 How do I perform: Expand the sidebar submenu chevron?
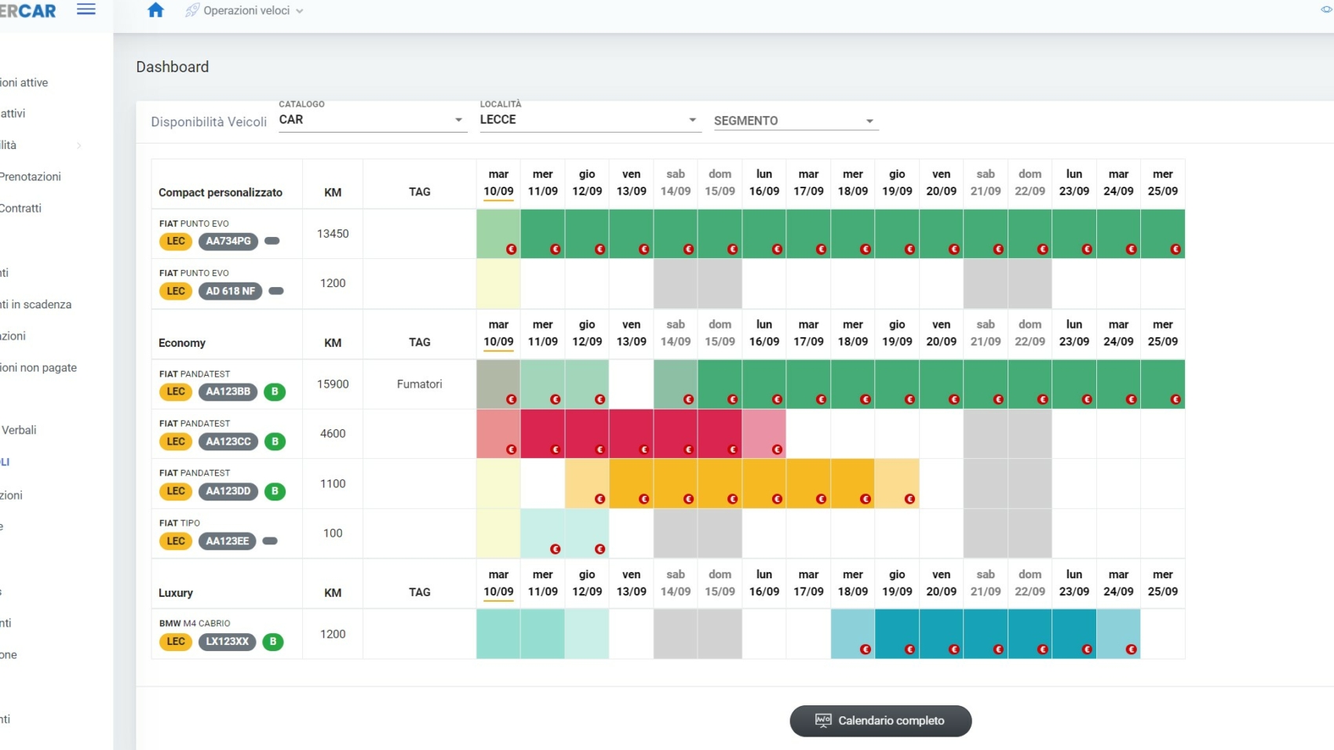[79, 145]
